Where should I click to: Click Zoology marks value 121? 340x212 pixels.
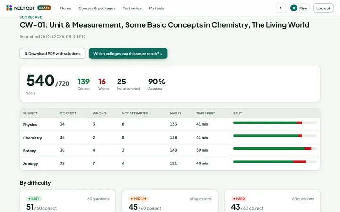173,163
